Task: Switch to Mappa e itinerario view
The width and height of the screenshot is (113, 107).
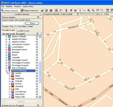Action: click(30, 10)
